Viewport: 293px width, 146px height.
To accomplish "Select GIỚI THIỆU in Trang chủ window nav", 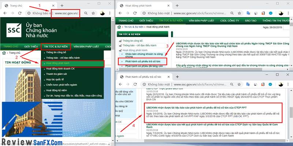I will (x=31, y=46).
